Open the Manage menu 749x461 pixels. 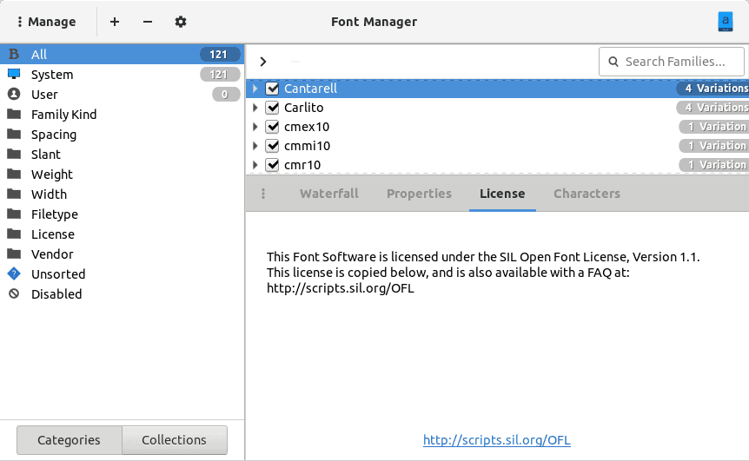(47, 22)
